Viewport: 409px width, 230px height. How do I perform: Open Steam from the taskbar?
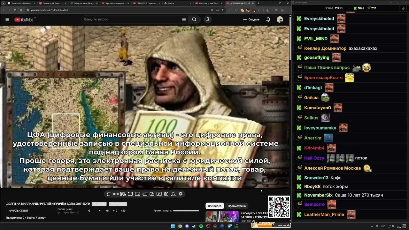194,226
